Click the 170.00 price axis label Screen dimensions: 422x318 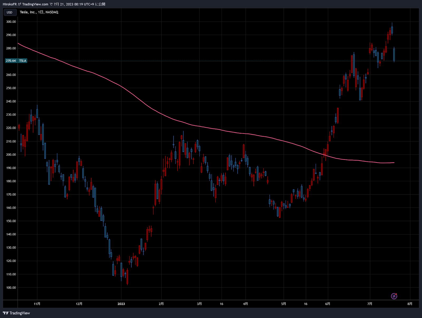pyautogui.click(x=11, y=195)
